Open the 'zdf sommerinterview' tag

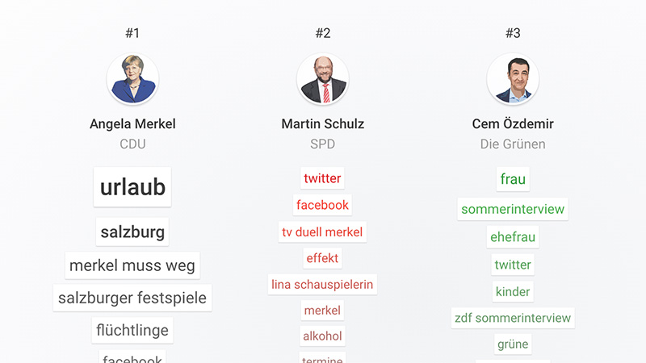coord(513,318)
